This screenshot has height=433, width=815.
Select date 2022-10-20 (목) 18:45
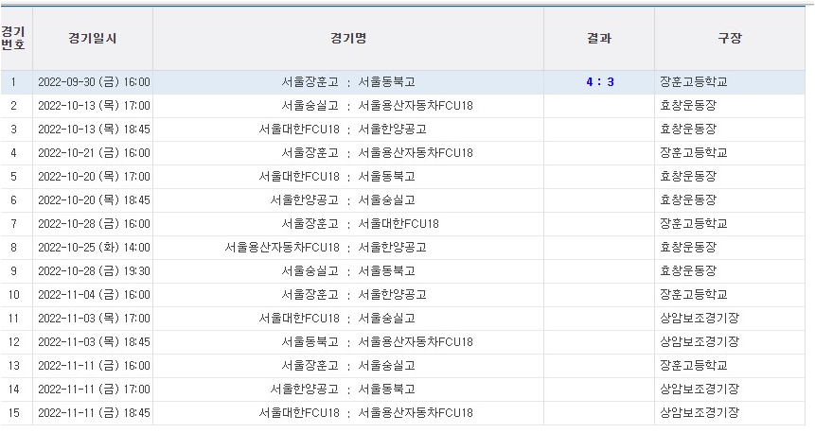(x=94, y=200)
